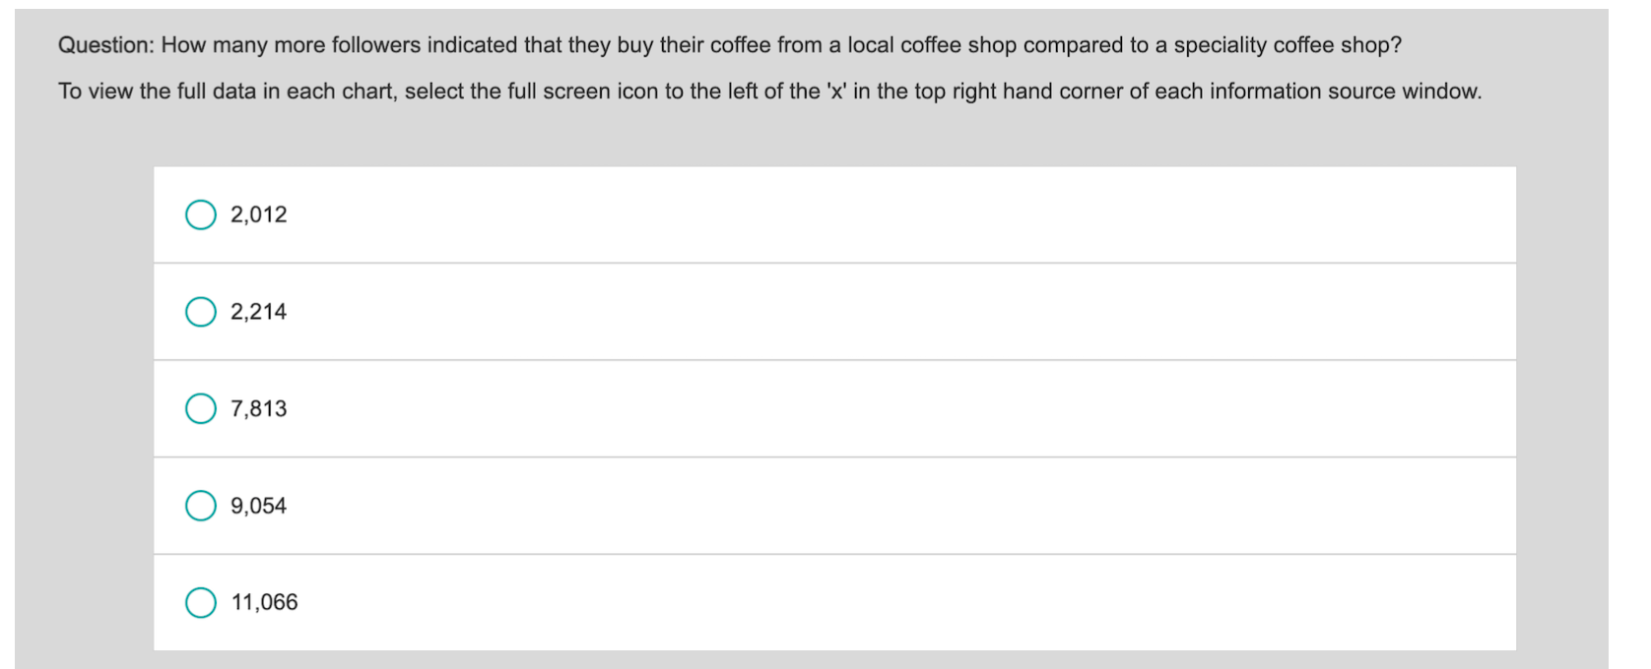Image resolution: width=1651 pixels, height=669 pixels.
Task: Choose the 2,214 radio option
Action: pyautogui.click(x=201, y=312)
